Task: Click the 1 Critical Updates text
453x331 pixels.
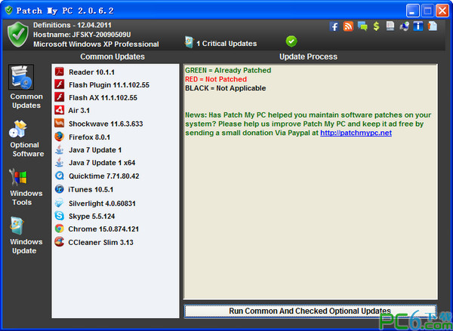Action: tap(226, 44)
